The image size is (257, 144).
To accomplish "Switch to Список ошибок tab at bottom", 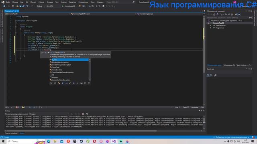I will click(x=11, y=133).
